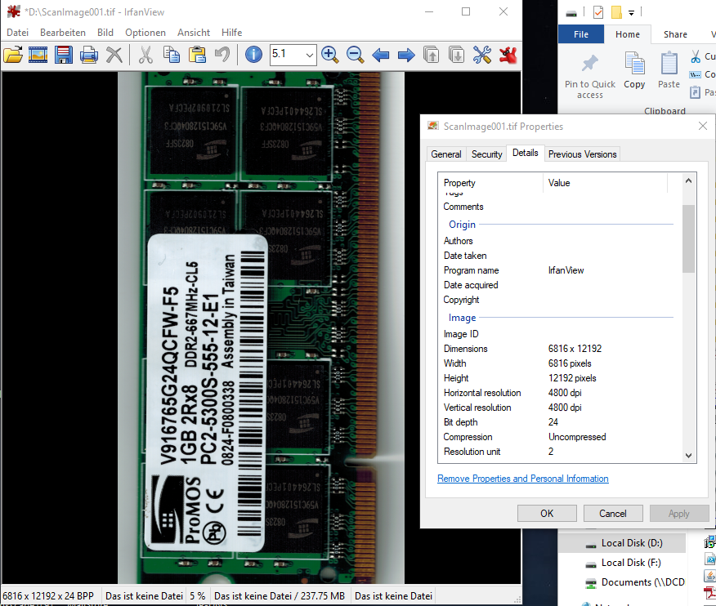Viewport: 716px width, 606px height.
Task: Select the Share tab in Explorer ribbon
Action: coord(675,34)
